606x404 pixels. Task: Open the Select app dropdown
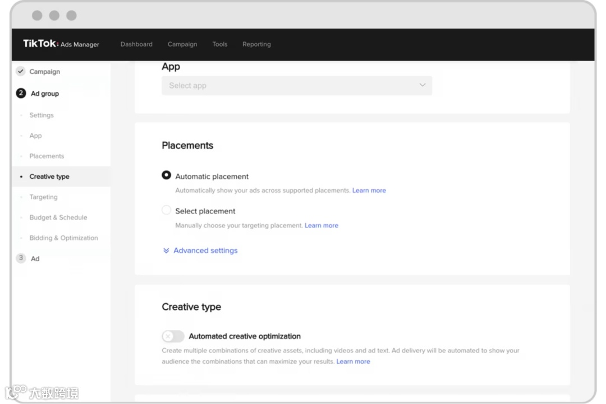[x=296, y=86]
